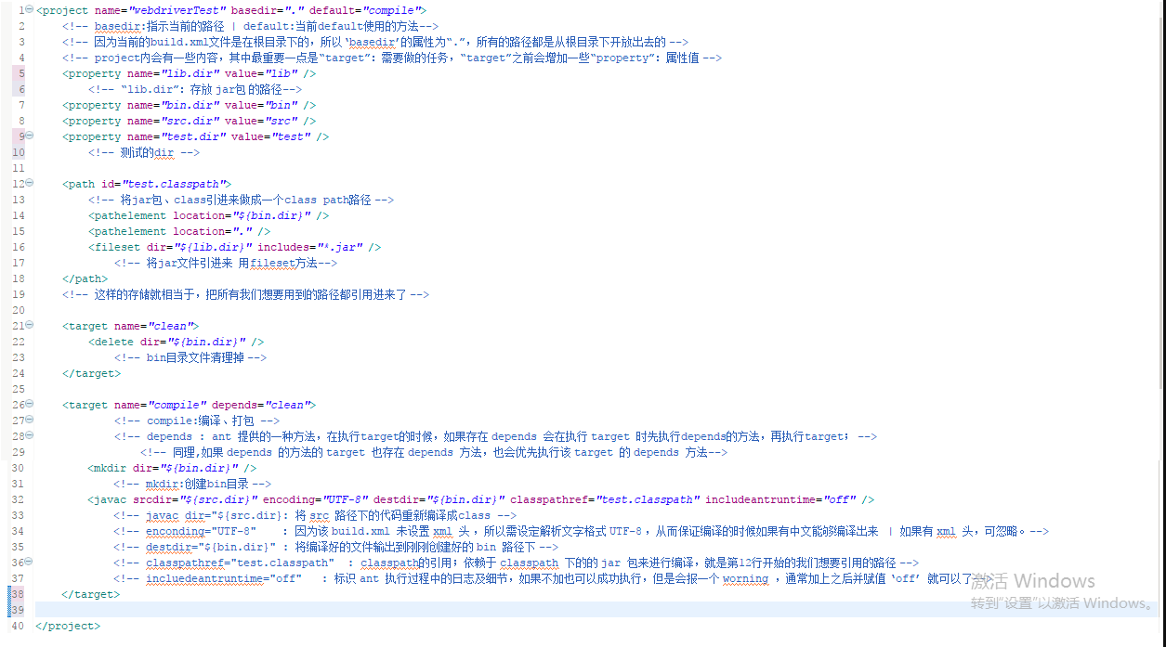Collapse the fold marker on line 36
The height and width of the screenshot is (647, 1166).
(29, 562)
